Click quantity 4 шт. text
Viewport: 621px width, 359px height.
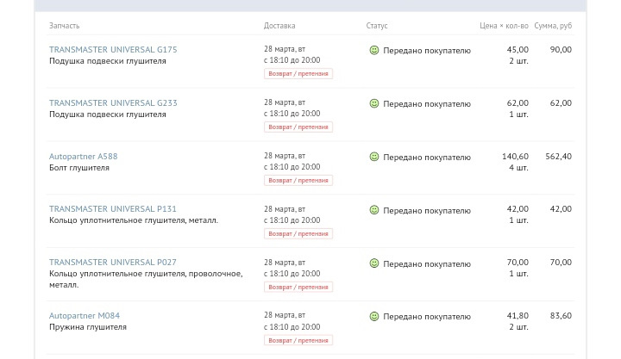pyautogui.click(x=518, y=168)
